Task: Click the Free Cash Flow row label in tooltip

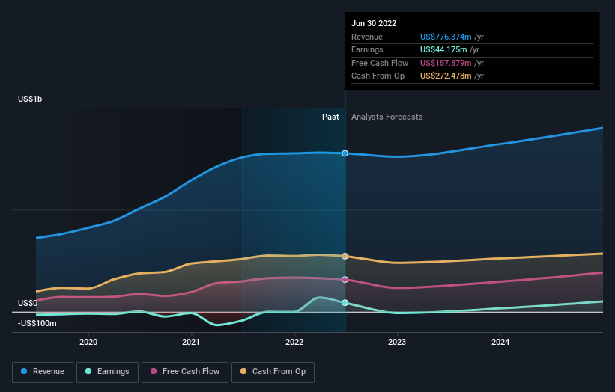Action: [x=380, y=63]
